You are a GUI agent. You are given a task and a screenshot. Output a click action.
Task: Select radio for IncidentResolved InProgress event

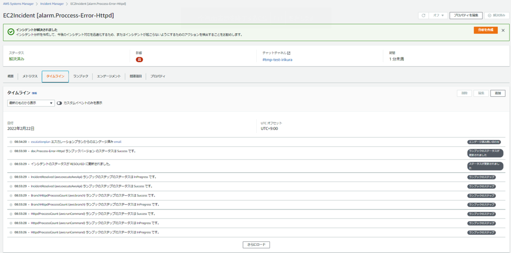[x=11, y=176]
